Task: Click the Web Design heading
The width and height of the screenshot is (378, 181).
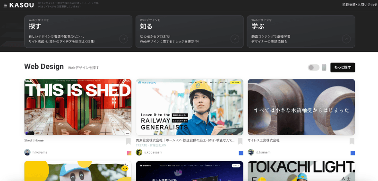Action: 44,67
